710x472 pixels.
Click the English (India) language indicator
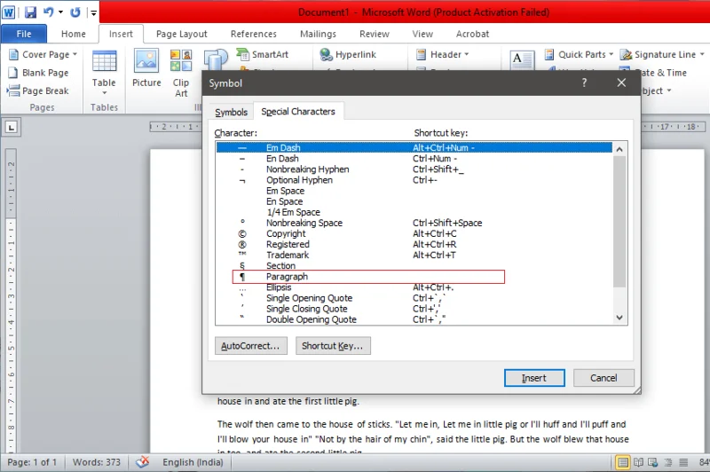[193, 462]
